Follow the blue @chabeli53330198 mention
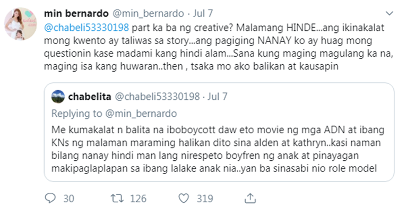The height and width of the screenshot is (207, 398). click(86, 28)
